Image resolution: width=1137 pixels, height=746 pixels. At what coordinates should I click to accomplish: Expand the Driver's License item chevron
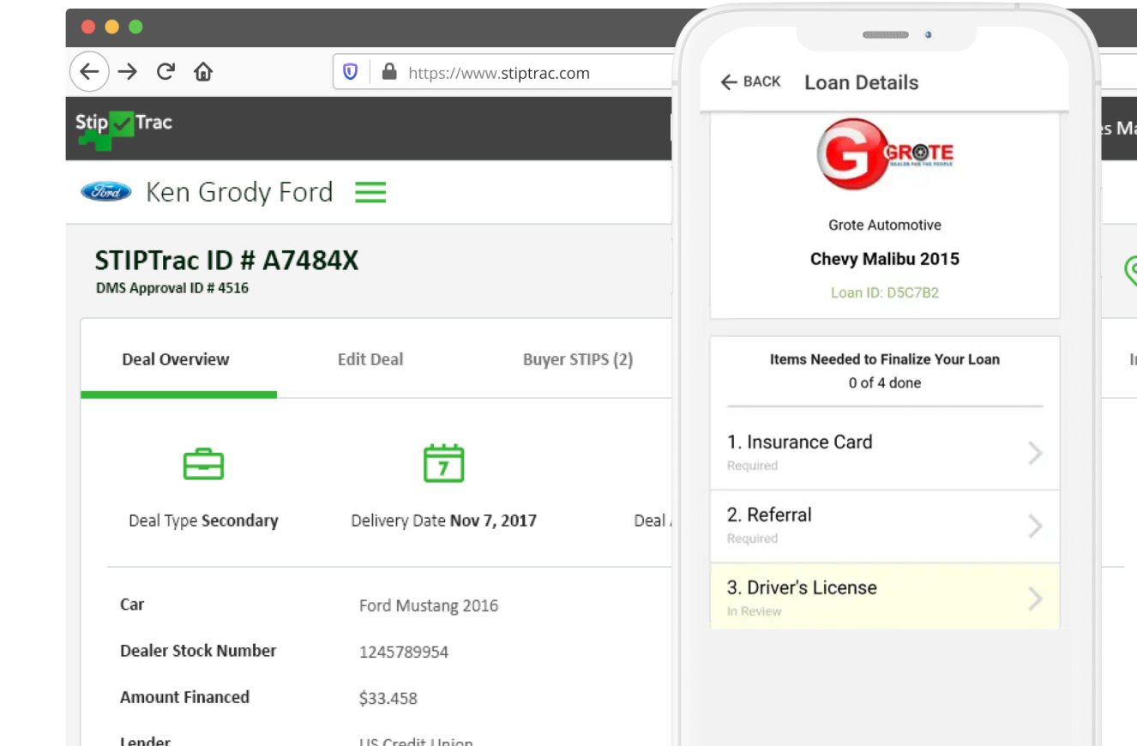[x=1035, y=599]
